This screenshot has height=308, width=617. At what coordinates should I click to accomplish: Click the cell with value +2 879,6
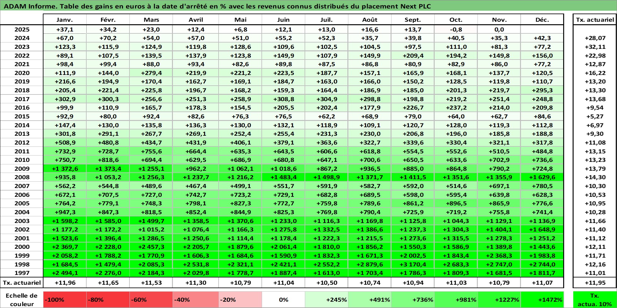click(370, 265)
